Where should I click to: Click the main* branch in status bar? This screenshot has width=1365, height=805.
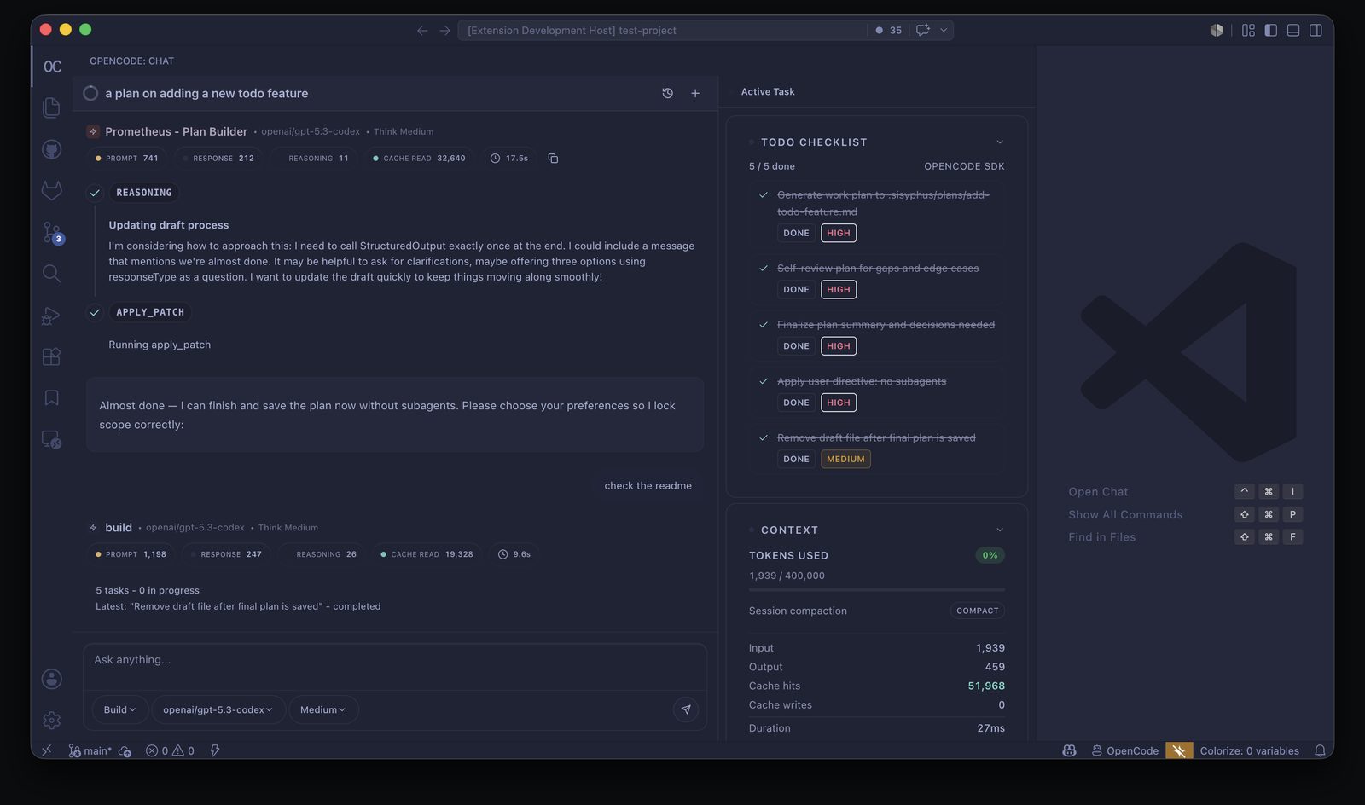90,750
